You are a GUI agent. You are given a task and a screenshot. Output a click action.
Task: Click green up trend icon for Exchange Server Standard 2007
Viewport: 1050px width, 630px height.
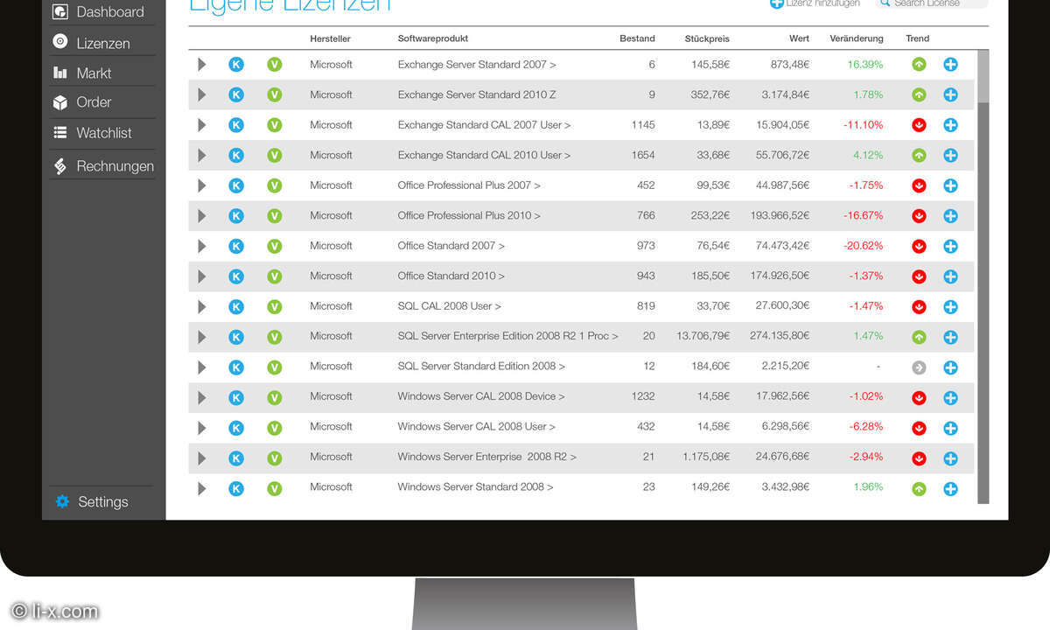[x=919, y=64]
